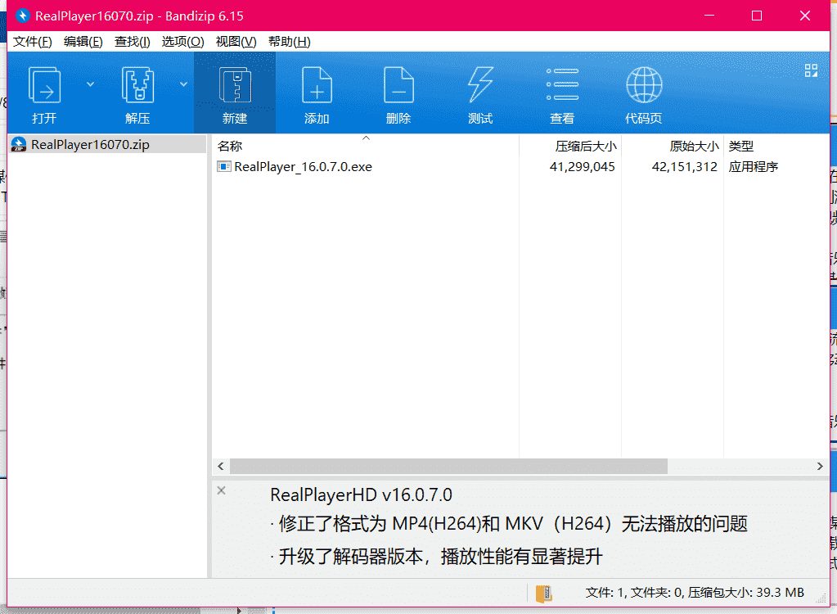Click the View (查看) list icon
Screen dimensions: 837x614
click(x=562, y=84)
